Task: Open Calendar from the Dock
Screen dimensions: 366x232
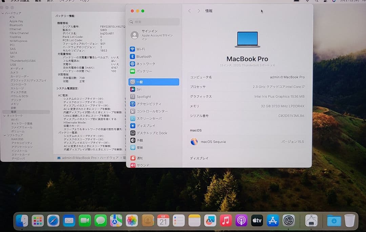Action: point(163,220)
